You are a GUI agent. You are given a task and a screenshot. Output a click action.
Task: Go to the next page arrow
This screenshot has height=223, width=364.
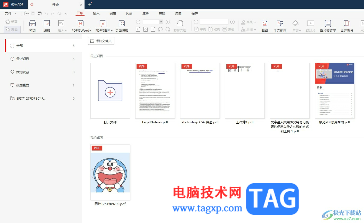pos(232,22)
